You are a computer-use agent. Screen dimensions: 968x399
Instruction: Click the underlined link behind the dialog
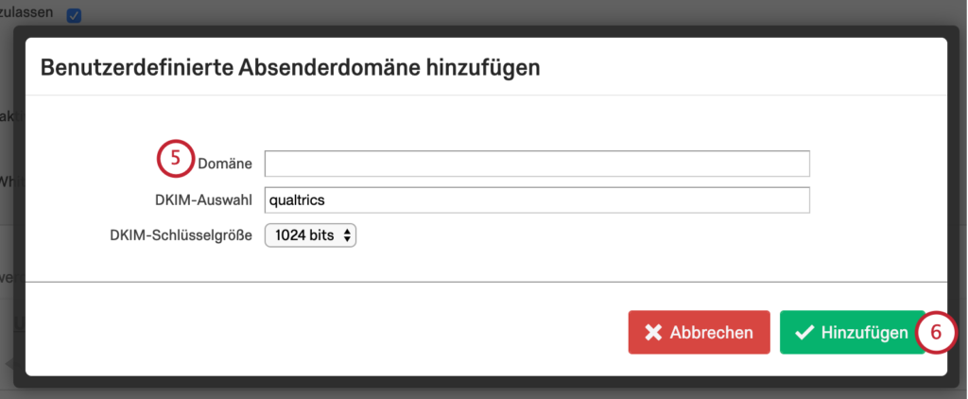tap(19, 322)
